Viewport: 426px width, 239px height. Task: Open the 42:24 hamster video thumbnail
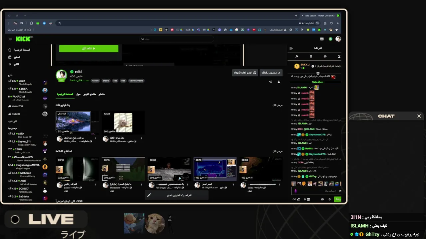[123, 122]
